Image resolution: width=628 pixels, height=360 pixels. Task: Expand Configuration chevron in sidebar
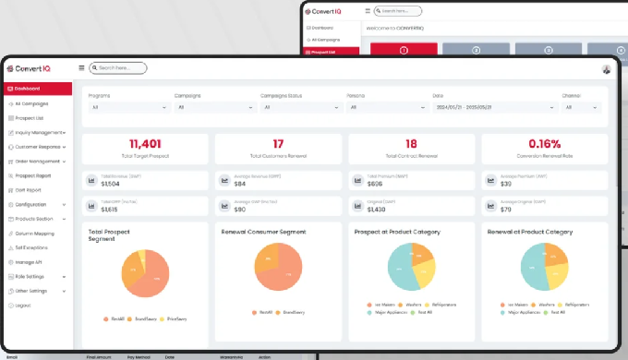[x=64, y=205]
